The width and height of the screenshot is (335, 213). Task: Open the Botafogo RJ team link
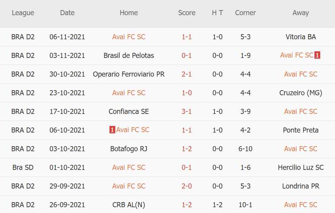[x=128, y=149]
